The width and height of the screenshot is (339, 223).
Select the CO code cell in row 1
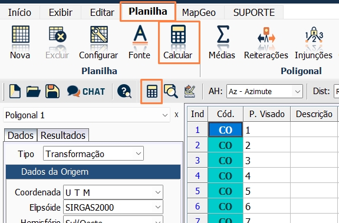coord(225,129)
